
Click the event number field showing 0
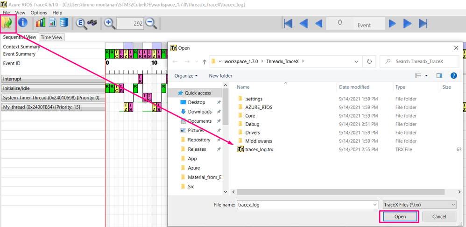pyautogui.click(x=339, y=23)
